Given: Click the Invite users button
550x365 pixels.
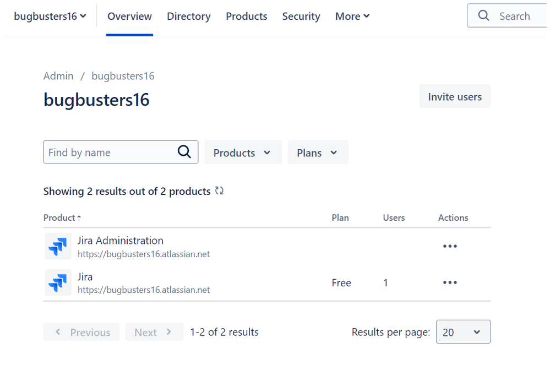Looking at the screenshot, I should (455, 96).
